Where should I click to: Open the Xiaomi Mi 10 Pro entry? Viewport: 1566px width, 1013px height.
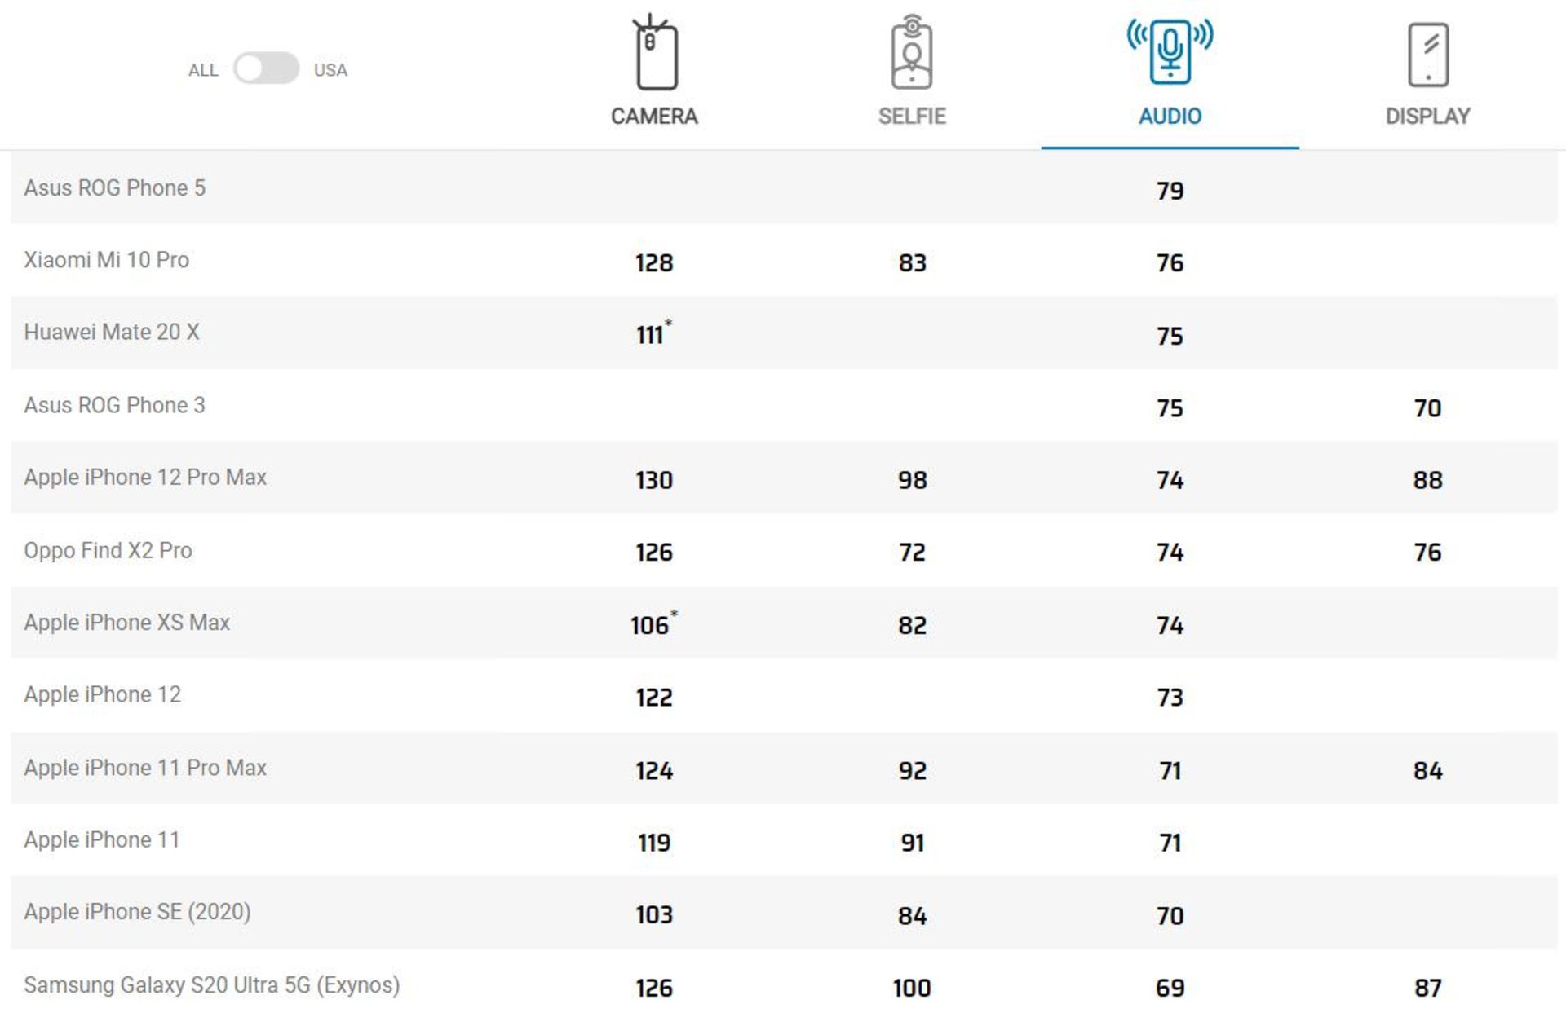(x=106, y=260)
